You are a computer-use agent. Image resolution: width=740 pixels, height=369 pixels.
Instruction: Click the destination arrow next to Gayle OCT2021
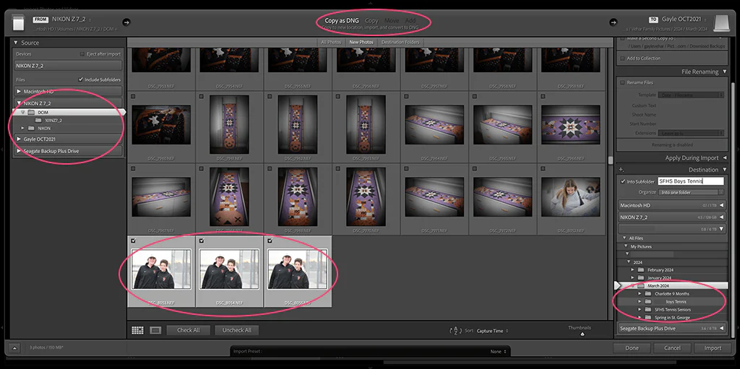pos(613,22)
